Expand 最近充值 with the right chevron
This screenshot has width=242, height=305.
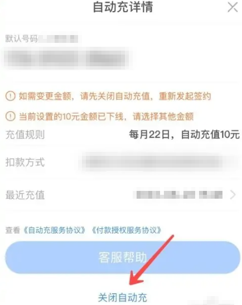click(233, 195)
